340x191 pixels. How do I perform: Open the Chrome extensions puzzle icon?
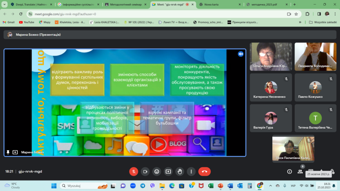tap(307, 14)
